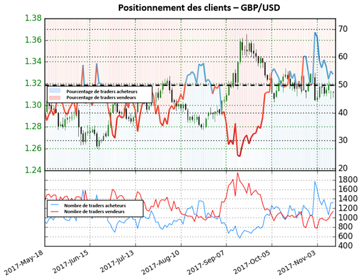
Task: Click the 1.30 price axis label
Action: 34,105
